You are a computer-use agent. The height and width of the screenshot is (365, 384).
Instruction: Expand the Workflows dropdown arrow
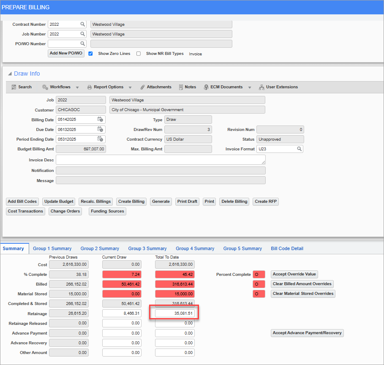coord(77,87)
